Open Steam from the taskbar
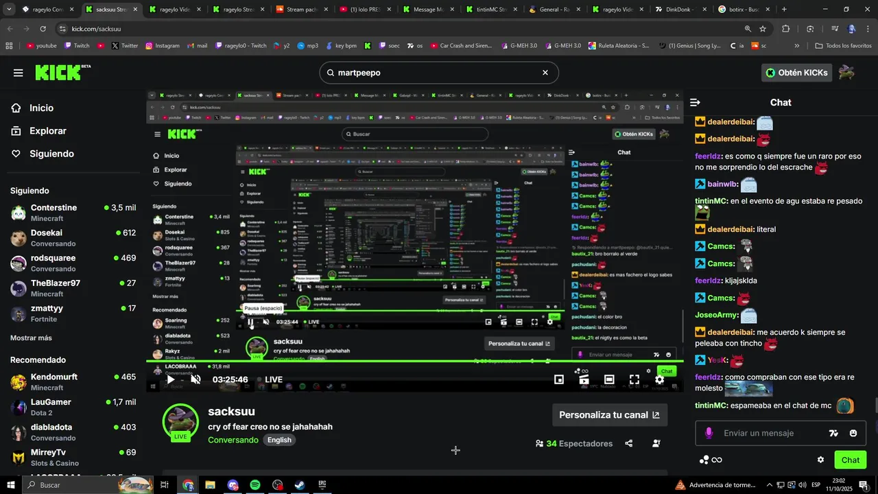Screen dimensions: 878x494 point(300,485)
